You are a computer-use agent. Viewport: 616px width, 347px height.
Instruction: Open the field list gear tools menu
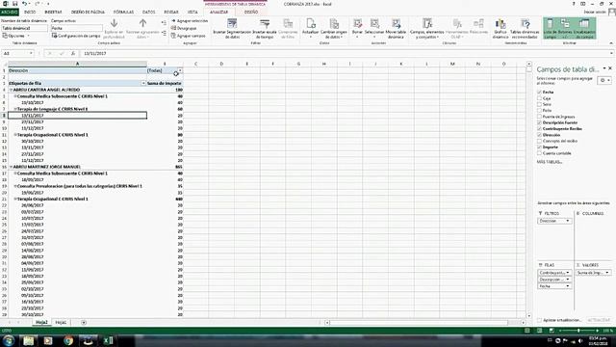(x=604, y=80)
